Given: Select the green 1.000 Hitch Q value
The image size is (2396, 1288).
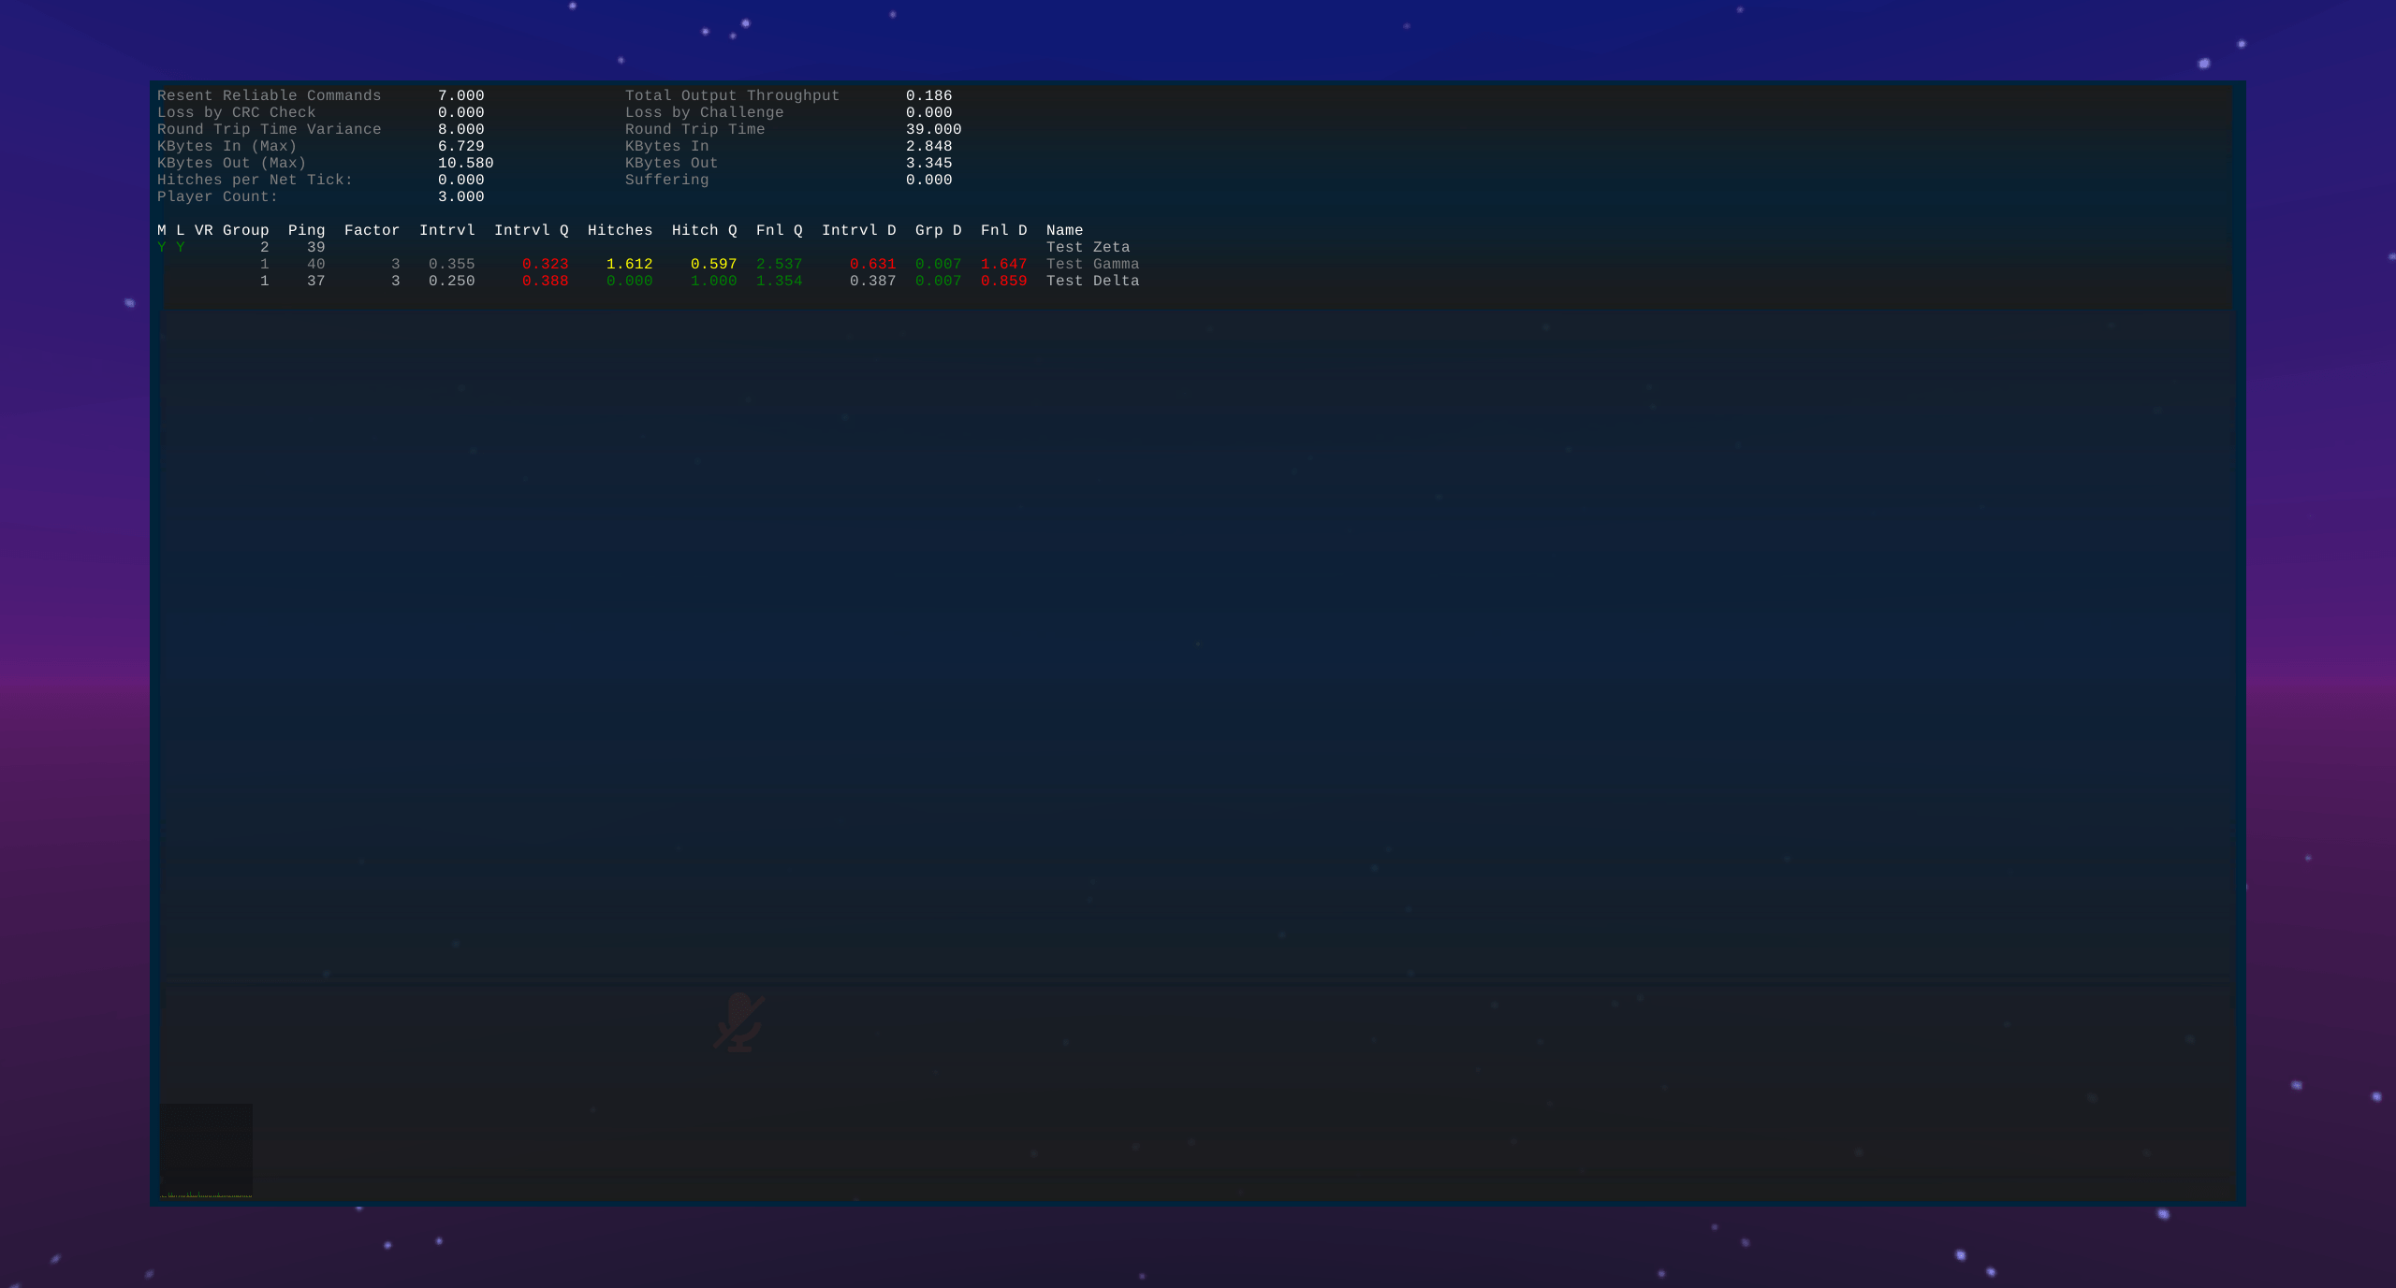Looking at the screenshot, I should coord(714,281).
